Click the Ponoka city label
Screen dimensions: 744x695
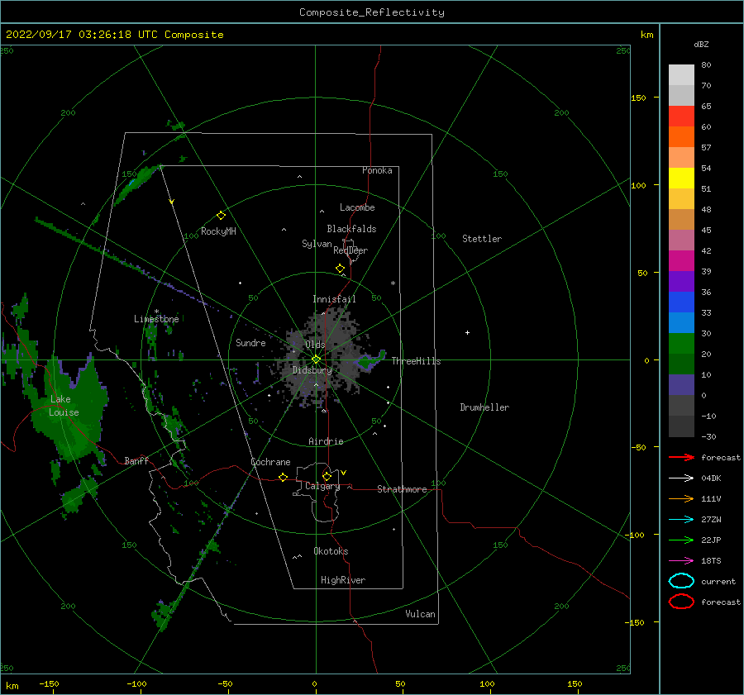377,170
